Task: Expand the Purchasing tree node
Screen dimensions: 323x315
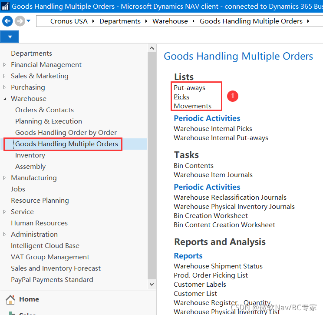Action: pos(4,87)
